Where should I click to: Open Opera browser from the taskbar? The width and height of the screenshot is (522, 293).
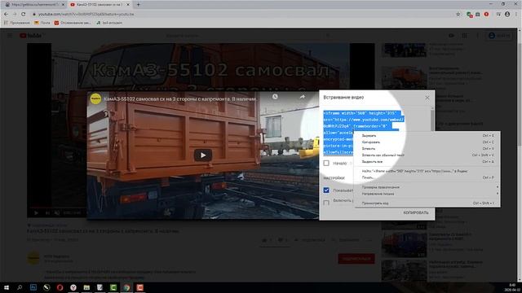60,287
